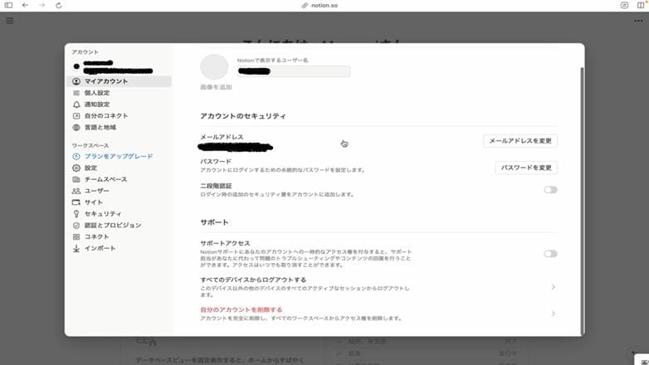Expand 自分のアカウントを削除する chevron
This screenshot has width=649, height=365.
pos(554,314)
